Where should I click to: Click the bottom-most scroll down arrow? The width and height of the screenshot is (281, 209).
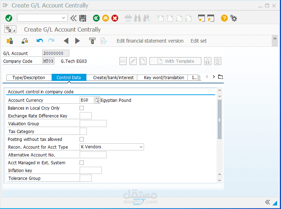pos(219,180)
